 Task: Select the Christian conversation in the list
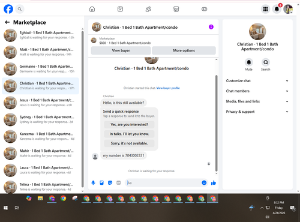pos(40,86)
